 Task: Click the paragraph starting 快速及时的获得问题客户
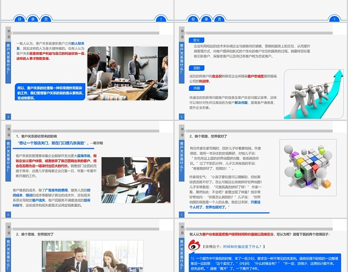click(233, 103)
